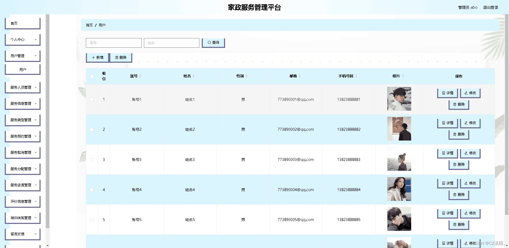Click 修改 for 账号3 row
The image size is (509, 248).
click(x=470, y=153)
